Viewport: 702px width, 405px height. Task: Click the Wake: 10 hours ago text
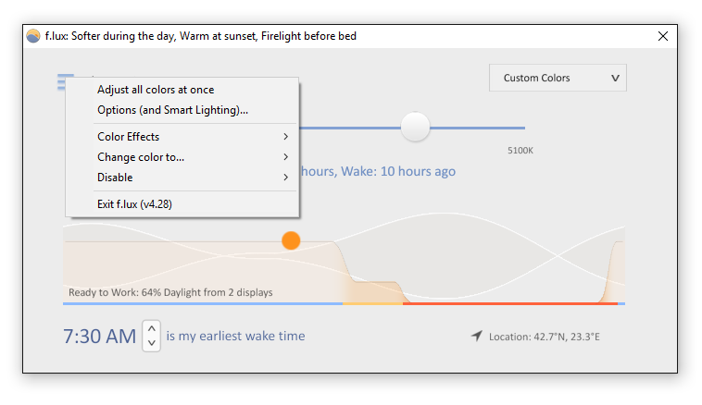398,171
